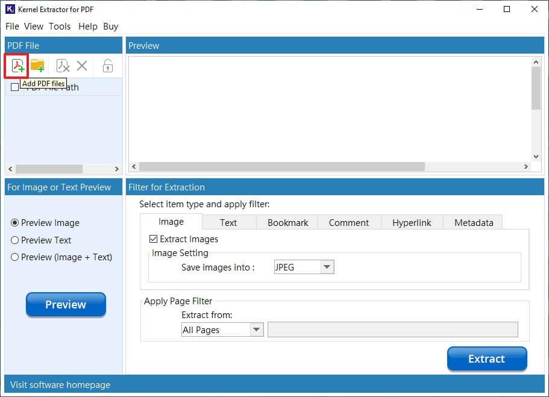Switch to the Hyperlink tab

tap(412, 223)
